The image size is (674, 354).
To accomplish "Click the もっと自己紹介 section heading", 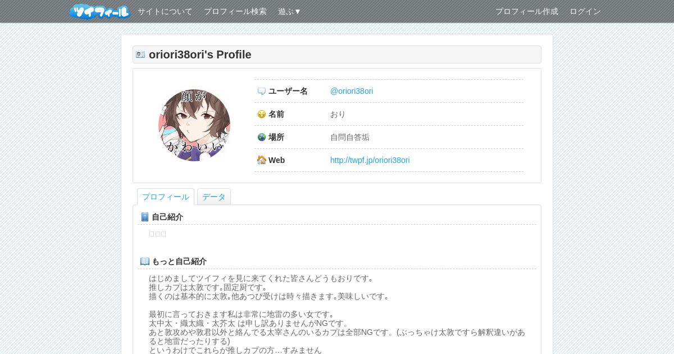I will pos(179,261).
